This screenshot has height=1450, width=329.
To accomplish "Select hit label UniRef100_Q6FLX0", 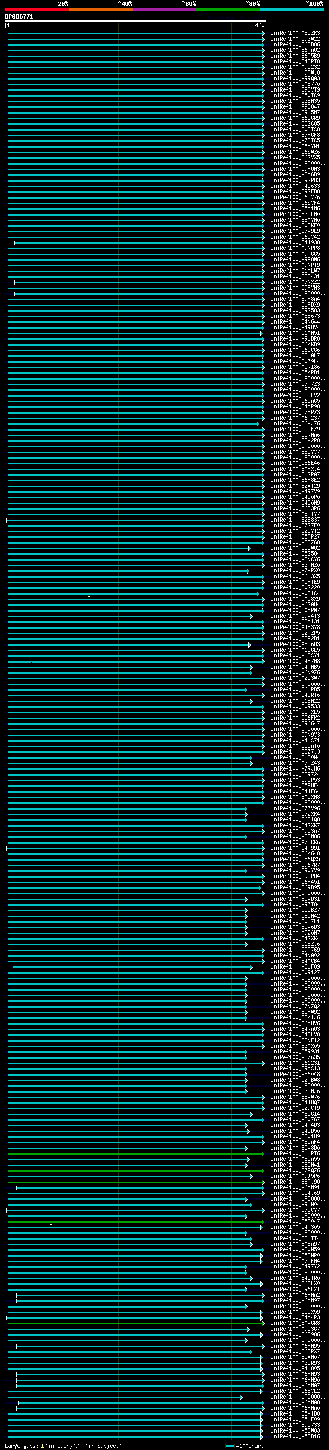I will [x=295, y=1283].
